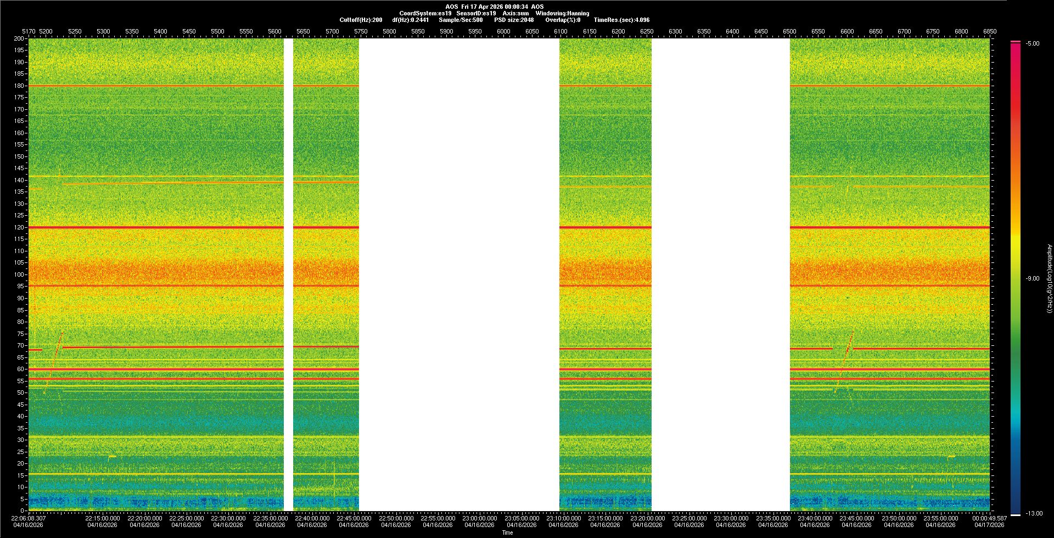Viewport: 1054px width, 538px height.
Task: Select the end date label "04/17/2026"
Action: coord(990,525)
